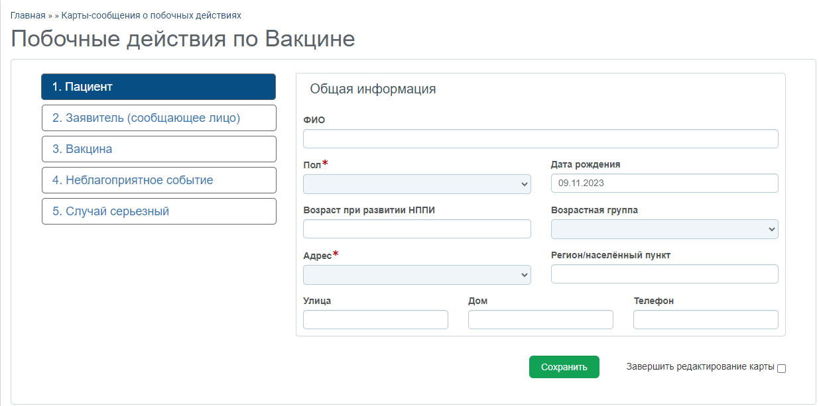Open Карты-сообщения о побочных действиях breadcrumb

click(151, 15)
